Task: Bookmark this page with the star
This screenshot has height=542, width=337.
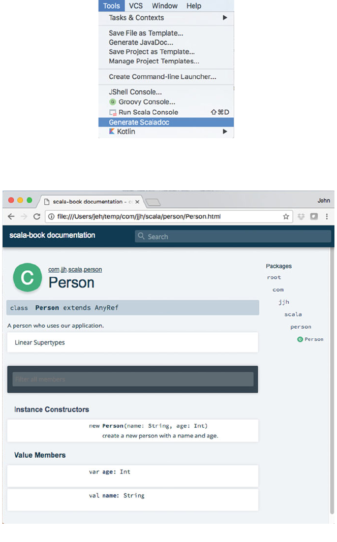Action: point(286,216)
